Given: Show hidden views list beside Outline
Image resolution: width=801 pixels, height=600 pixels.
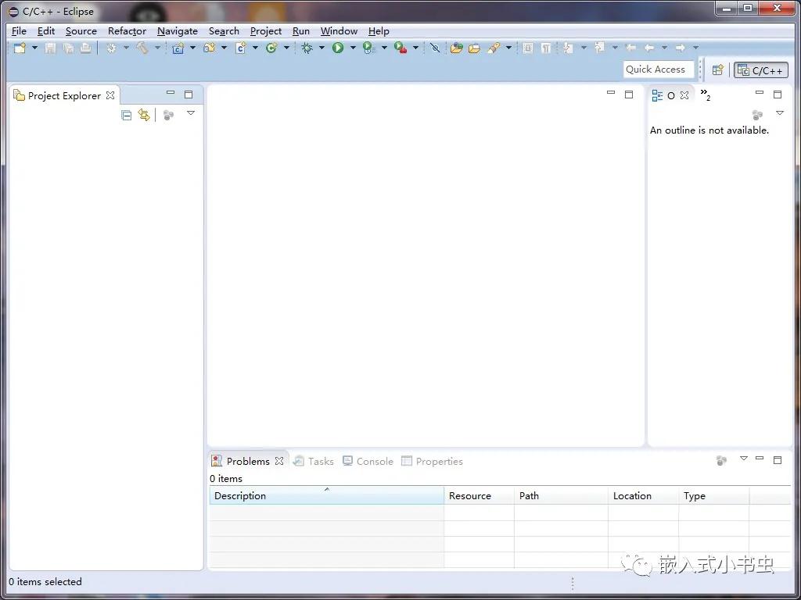Looking at the screenshot, I should coord(706,95).
